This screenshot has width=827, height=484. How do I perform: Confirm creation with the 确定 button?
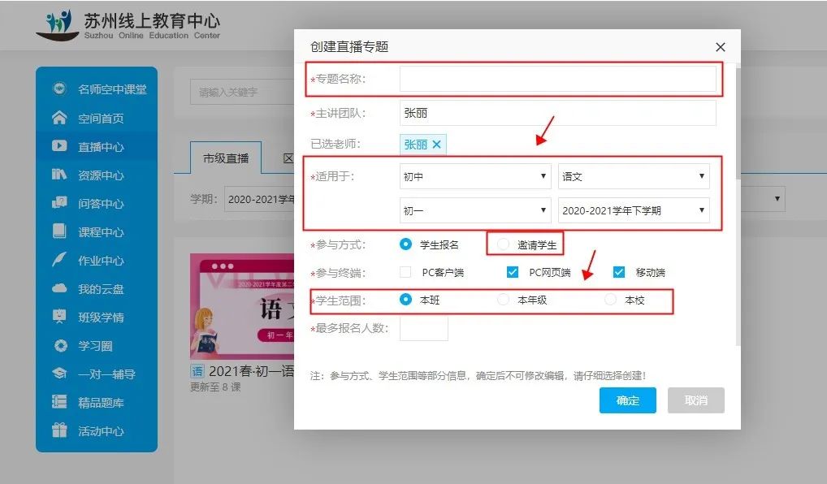click(626, 400)
